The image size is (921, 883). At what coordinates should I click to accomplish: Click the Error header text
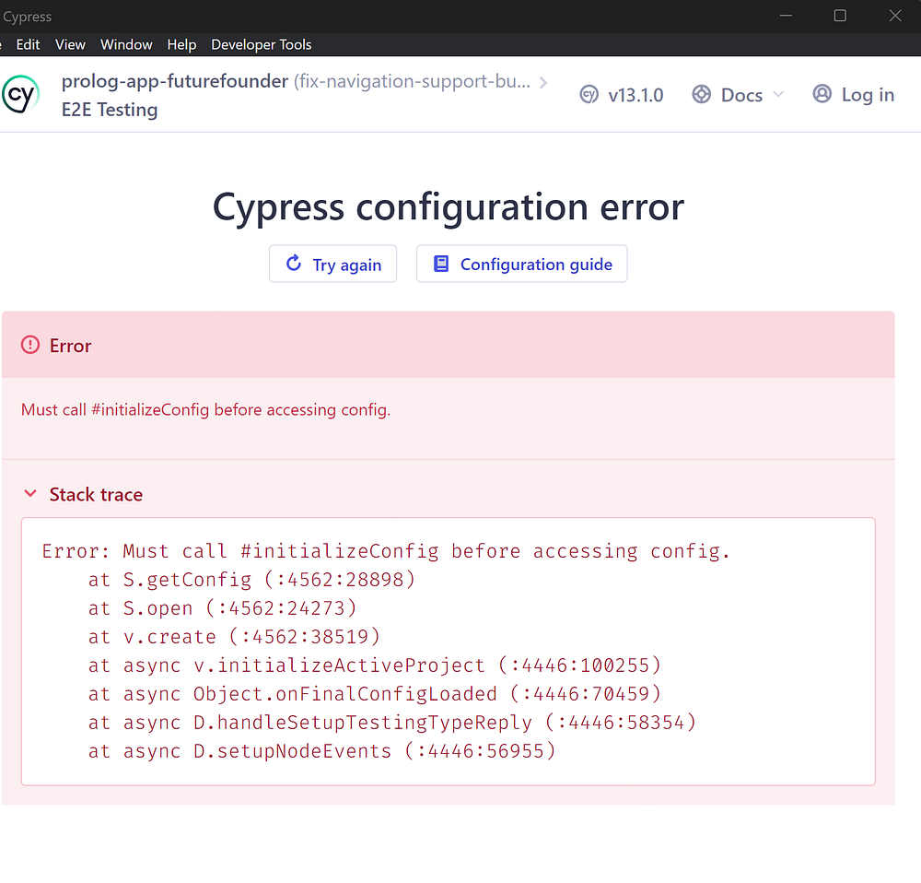click(x=71, y=346)
